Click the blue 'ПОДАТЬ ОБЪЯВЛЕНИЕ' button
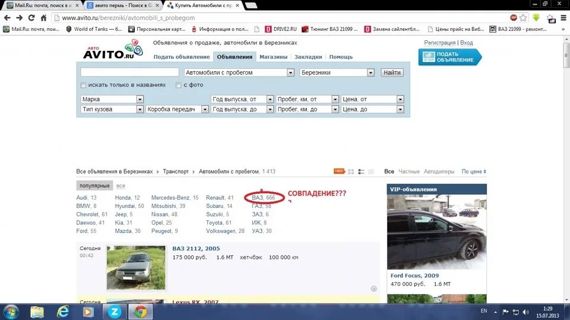 coord(449,57)
